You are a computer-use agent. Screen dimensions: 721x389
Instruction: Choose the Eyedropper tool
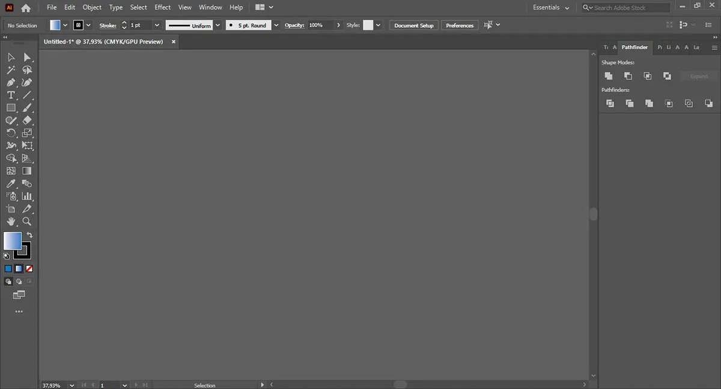(x=11, y=184)
